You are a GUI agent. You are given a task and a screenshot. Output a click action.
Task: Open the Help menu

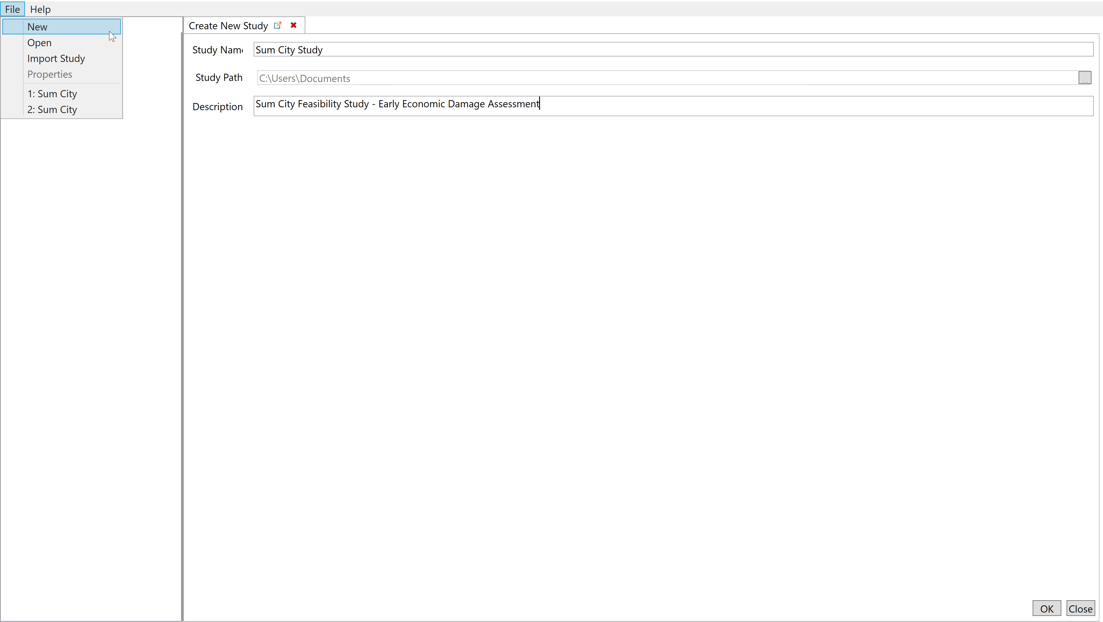click(40, 9)
